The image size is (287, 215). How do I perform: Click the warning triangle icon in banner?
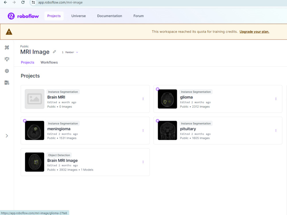(x=9, y=32)
